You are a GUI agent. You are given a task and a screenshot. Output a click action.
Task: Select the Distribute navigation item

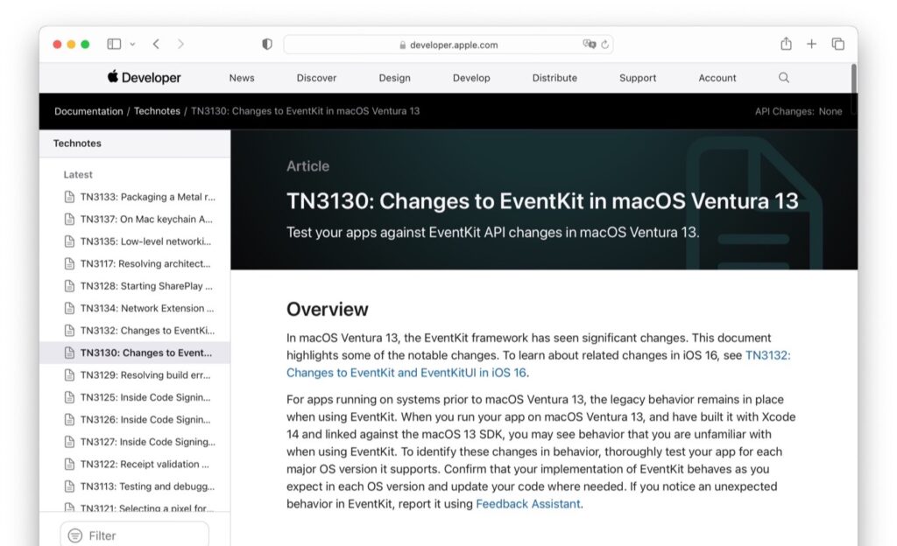[x=554, y=78]
